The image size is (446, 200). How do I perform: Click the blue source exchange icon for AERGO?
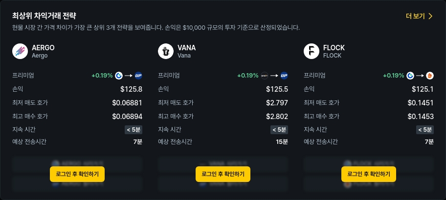[x=119, y=76]
